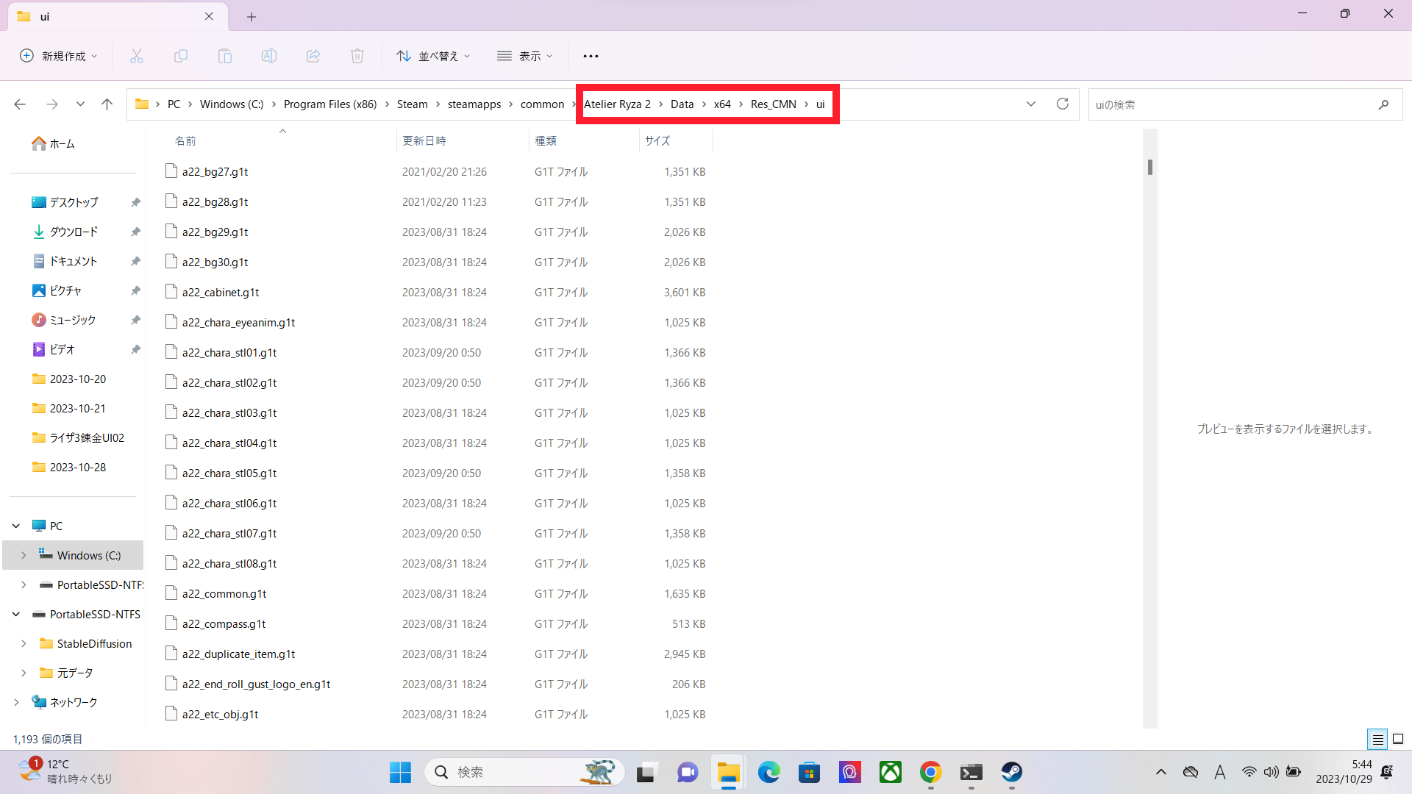Open Google Chrome from taskbar
Viewport: 1412px width, 794px height.
click(x=930, y=772)
